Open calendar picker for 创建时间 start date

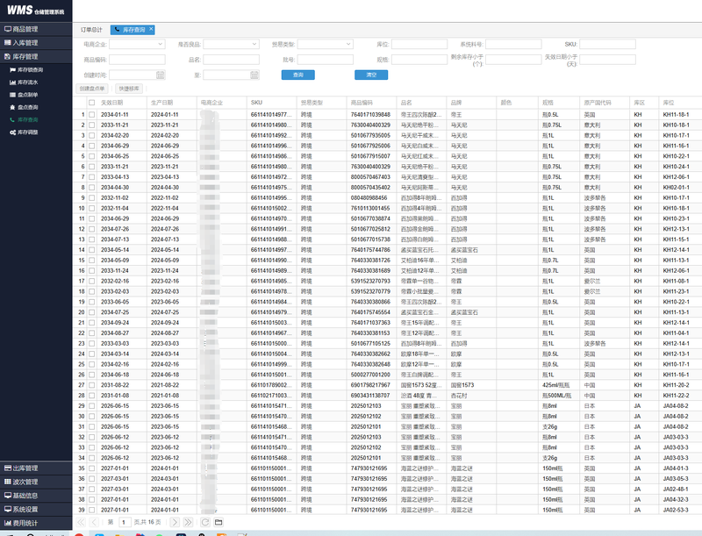pos(161,75)
